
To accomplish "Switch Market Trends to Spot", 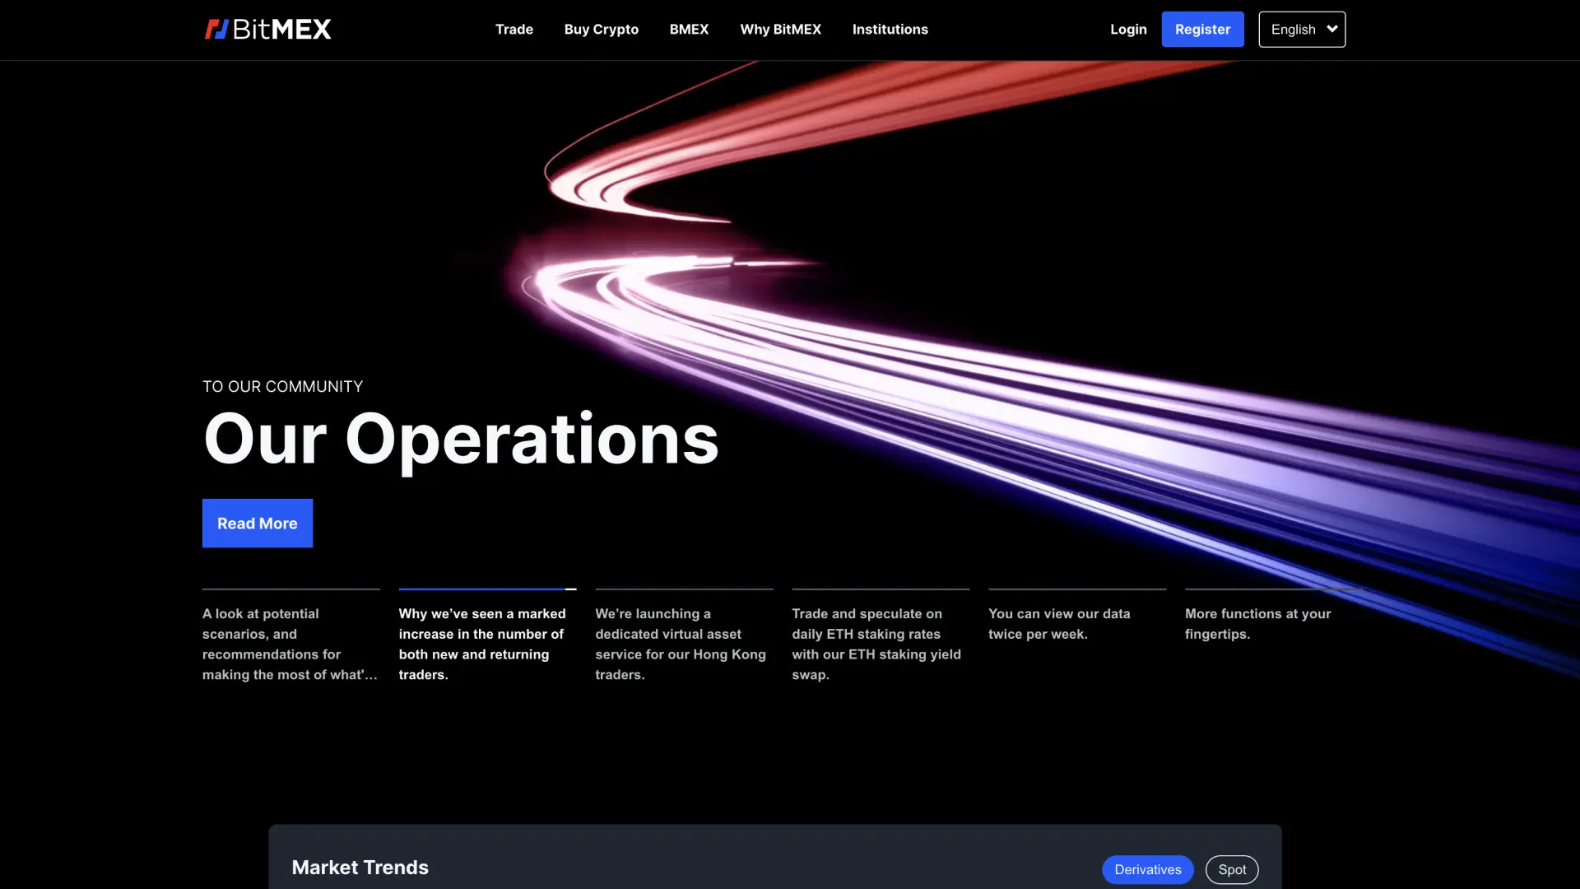I will [1232, 870].
